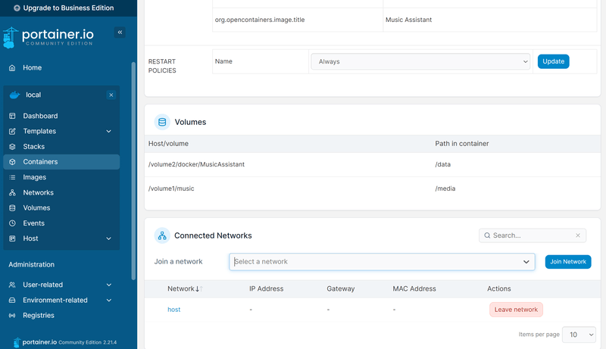Click Upgrade to Business Edition banner

tap(68, 8)
